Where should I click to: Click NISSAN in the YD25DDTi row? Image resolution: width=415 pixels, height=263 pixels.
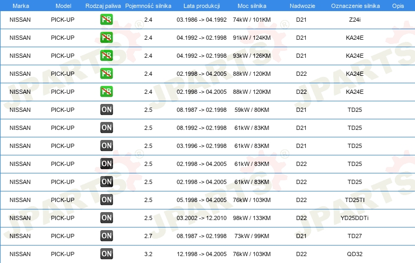point(20,218)
